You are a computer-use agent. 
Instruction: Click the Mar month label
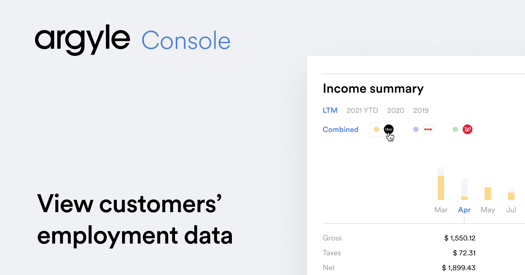tap(441, 210)
